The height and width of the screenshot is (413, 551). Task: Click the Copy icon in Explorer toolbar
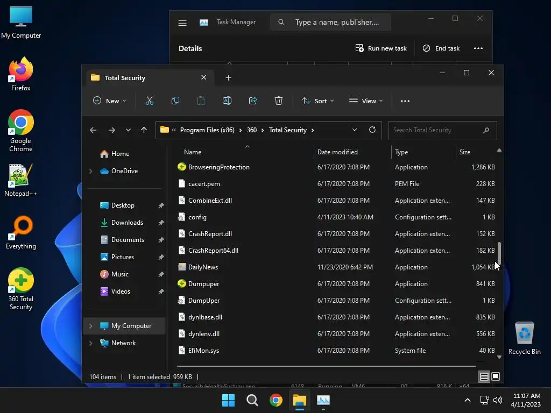pos(175,101)
